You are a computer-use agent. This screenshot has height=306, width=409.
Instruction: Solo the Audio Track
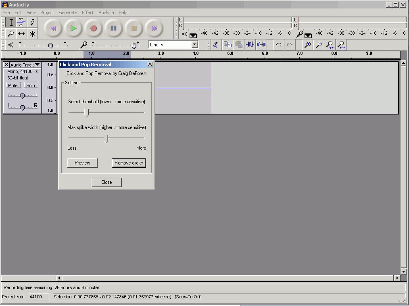click(31, 85)
